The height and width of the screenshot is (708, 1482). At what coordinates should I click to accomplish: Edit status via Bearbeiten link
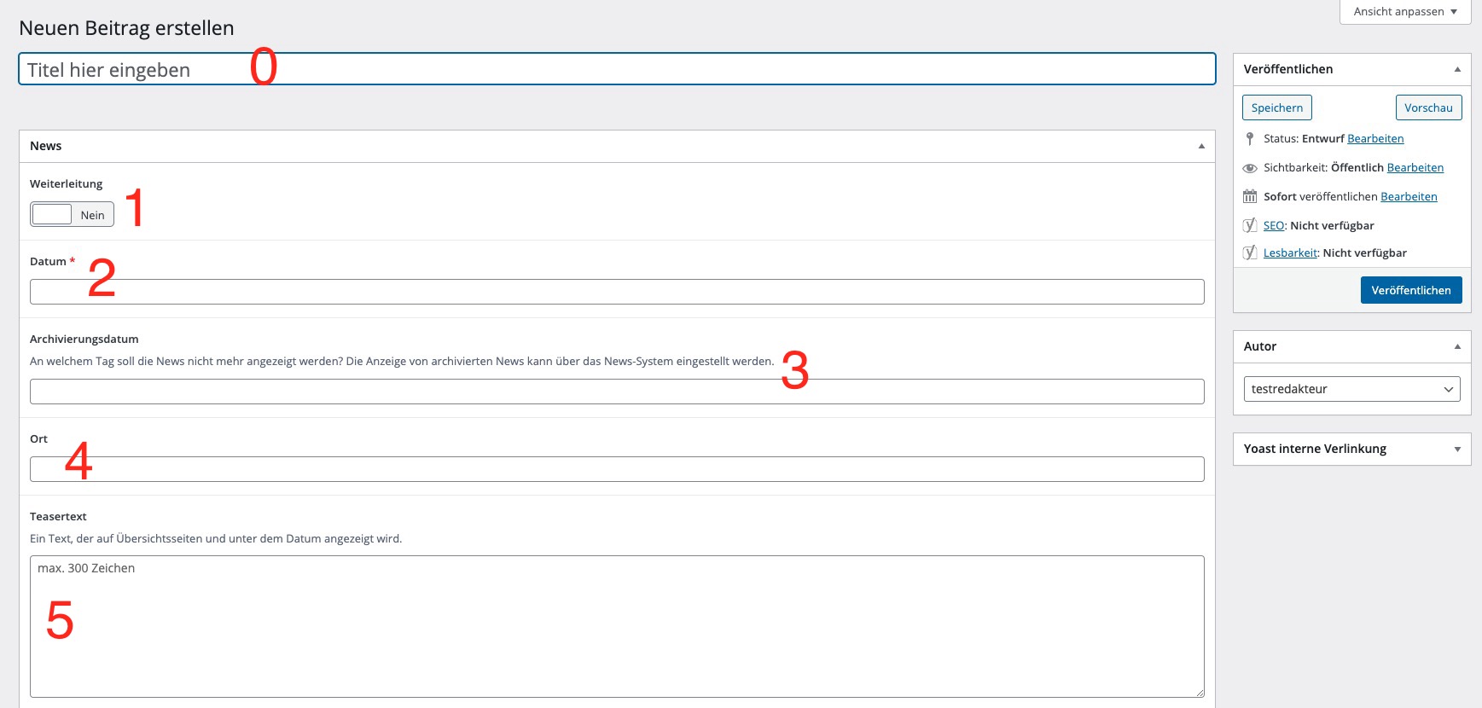1375,138
